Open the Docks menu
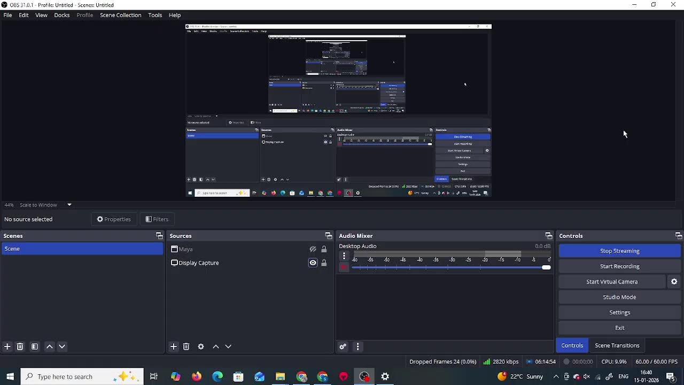 (62, 15)
